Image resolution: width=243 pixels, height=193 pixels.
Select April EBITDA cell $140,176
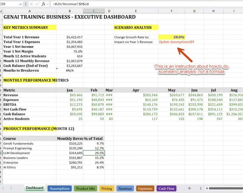136,105
